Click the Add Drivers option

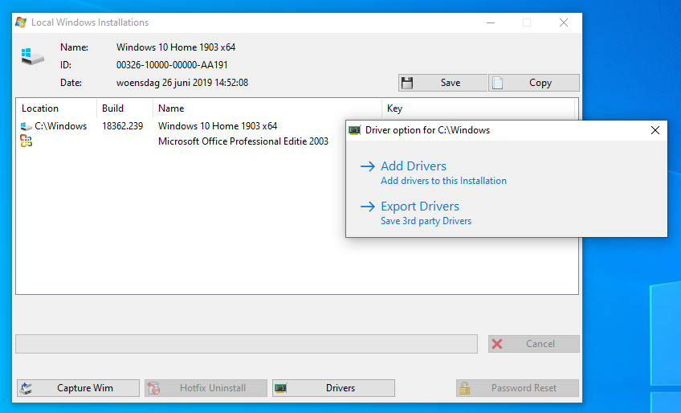coord(413,166)
